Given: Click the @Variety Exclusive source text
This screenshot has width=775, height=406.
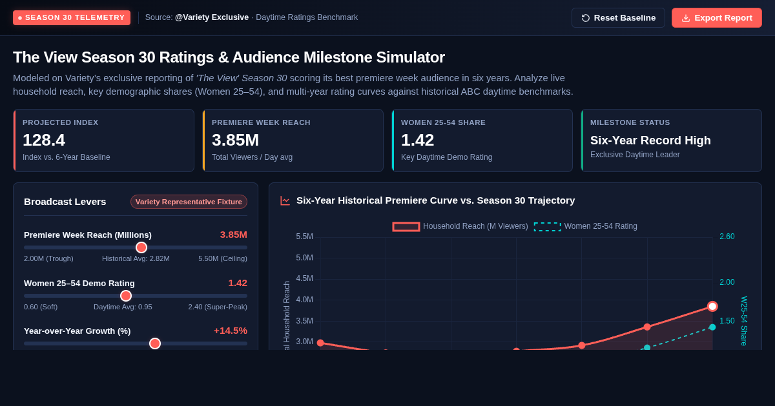Looking at the screenshot, I should click(212, 17).
